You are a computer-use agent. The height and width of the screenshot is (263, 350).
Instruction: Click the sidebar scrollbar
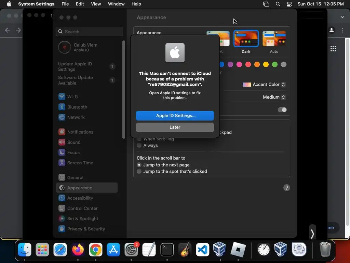click(x=124, y=89)
